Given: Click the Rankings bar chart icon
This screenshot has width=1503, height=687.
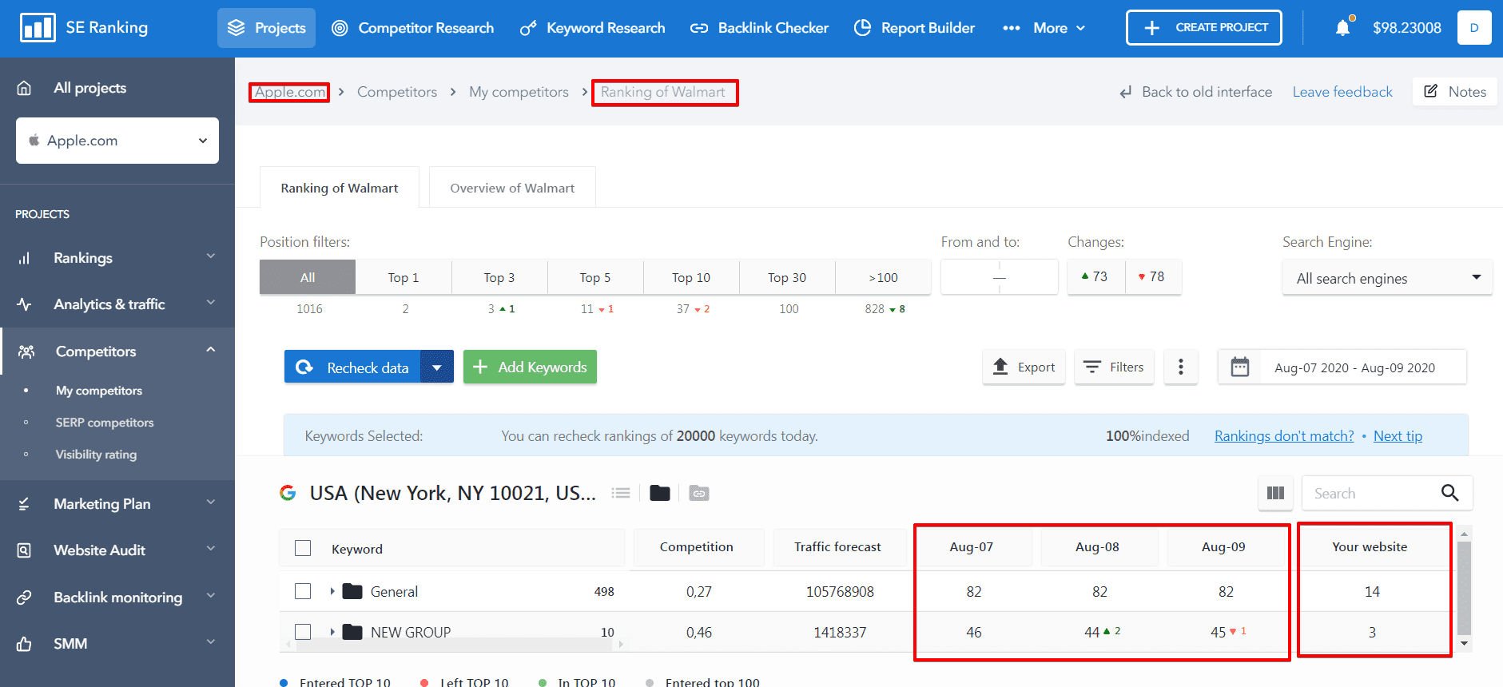Looking at the screenshot, I should click(x=24, y=258).
